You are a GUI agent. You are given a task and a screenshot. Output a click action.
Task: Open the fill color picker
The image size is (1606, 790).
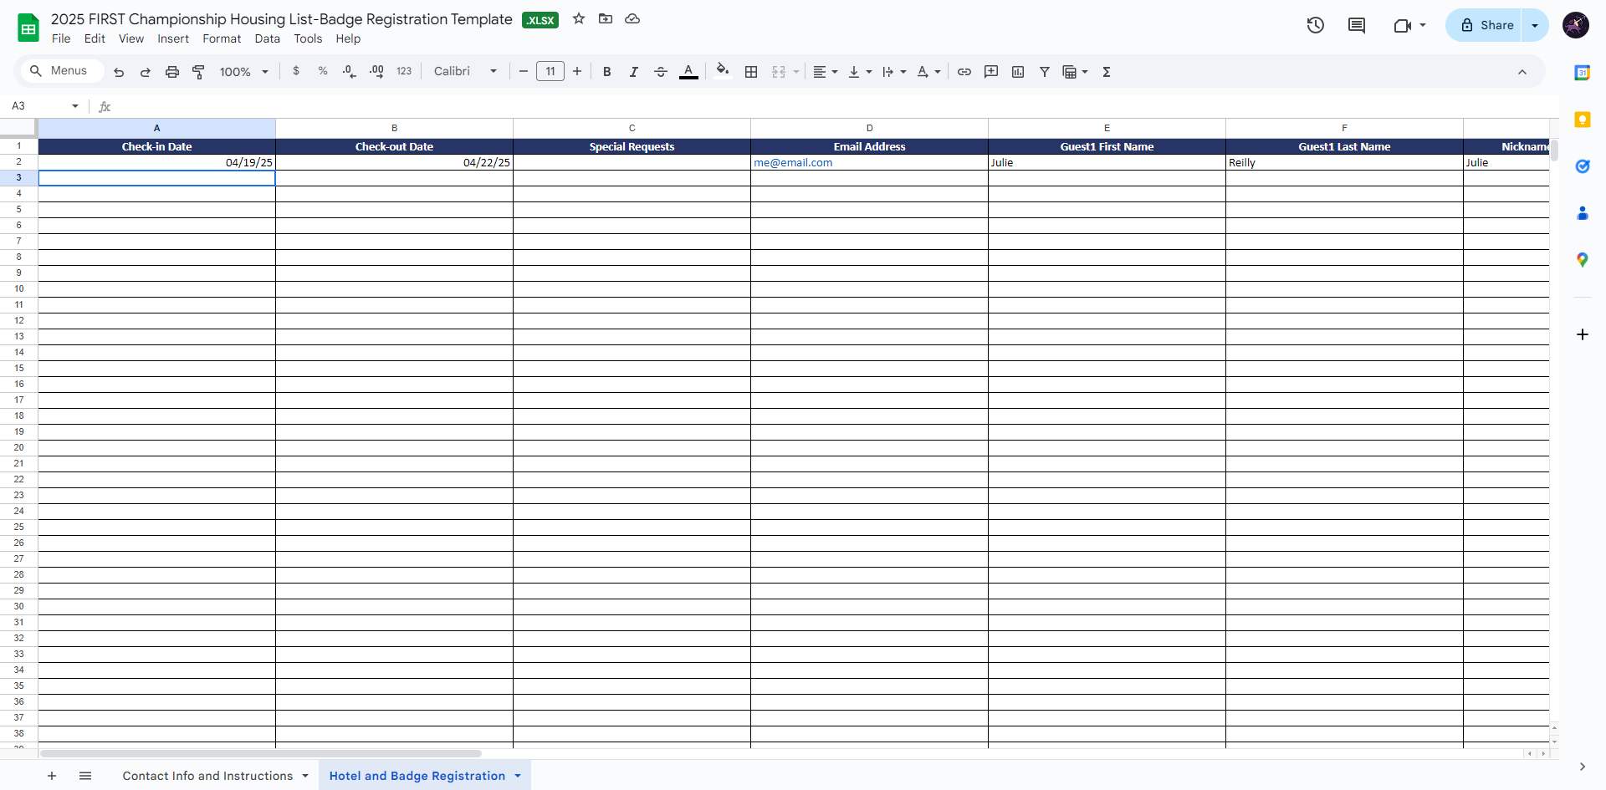pyautogui.click(x=723, y=71)
